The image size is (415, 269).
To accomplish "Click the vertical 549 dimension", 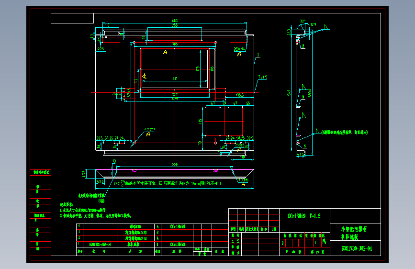I will 289,93.
